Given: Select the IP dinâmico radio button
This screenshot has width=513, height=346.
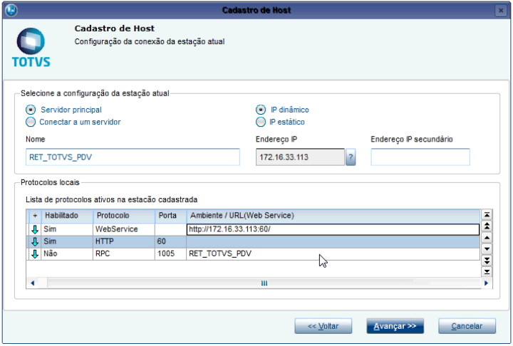Looking at the screenshot, I should 260,110.
